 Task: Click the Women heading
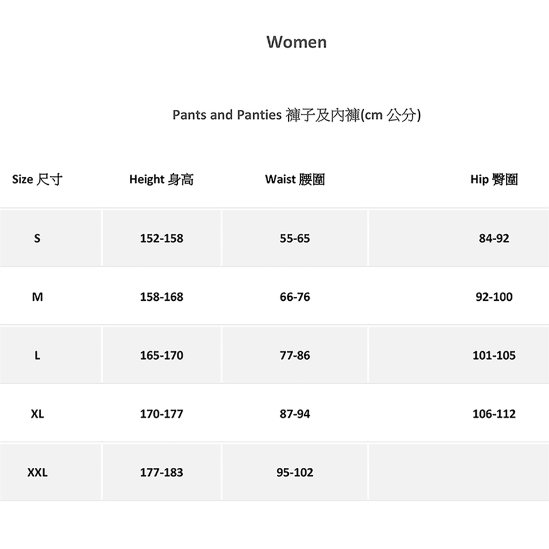[296, 42]
